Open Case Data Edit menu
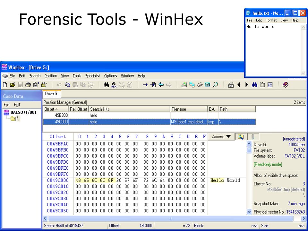 coord(17,105)
